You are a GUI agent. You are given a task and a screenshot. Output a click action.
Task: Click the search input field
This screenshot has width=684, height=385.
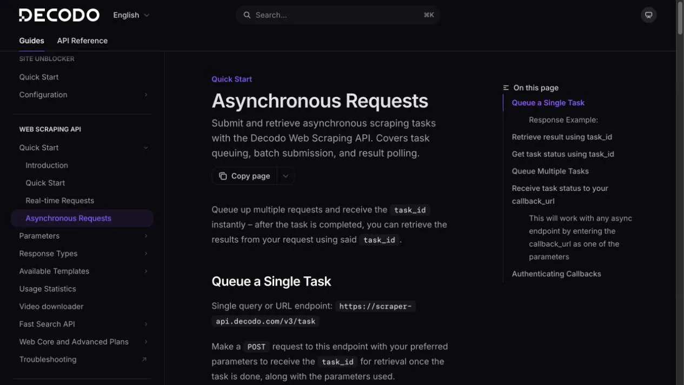[x=338, y=15]
